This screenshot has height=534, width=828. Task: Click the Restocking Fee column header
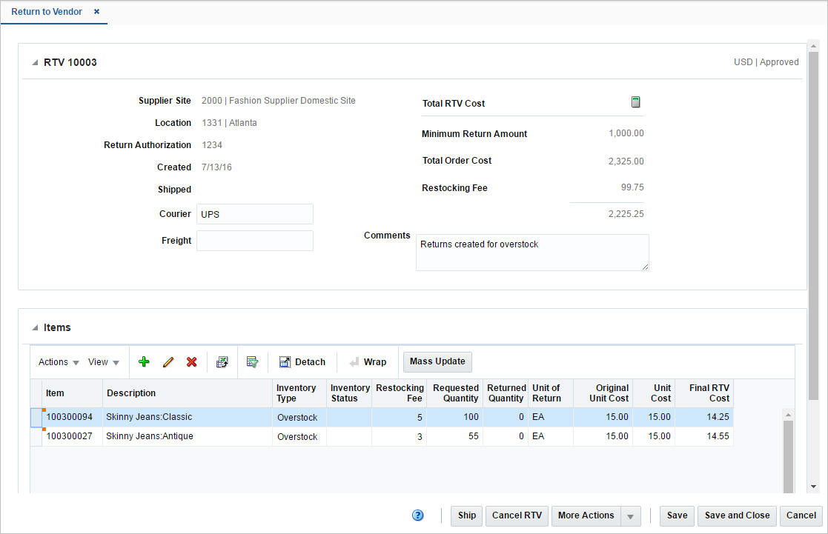coord(400,393)
